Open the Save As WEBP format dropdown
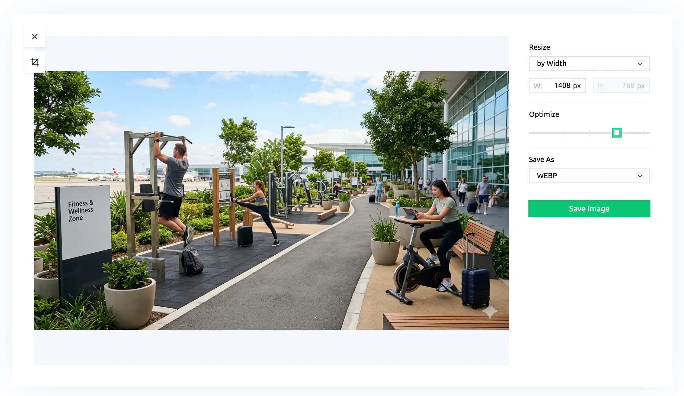 click(589, 176)
